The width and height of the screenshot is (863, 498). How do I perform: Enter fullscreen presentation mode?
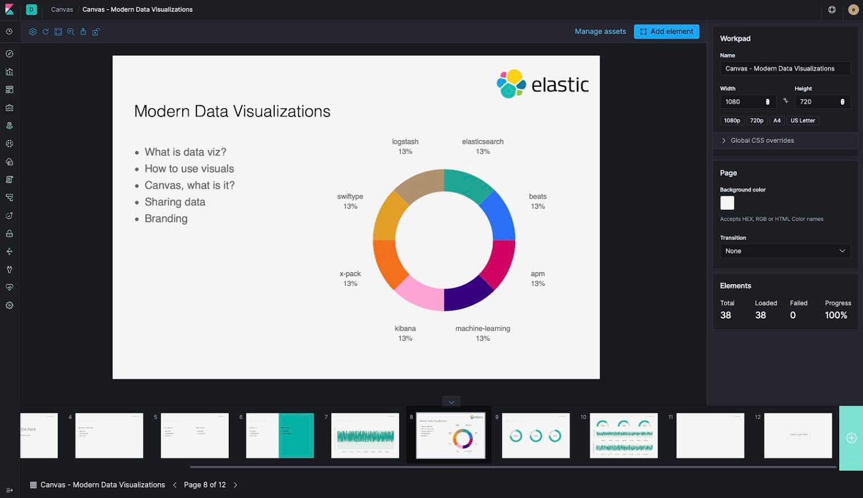point(57,32)
